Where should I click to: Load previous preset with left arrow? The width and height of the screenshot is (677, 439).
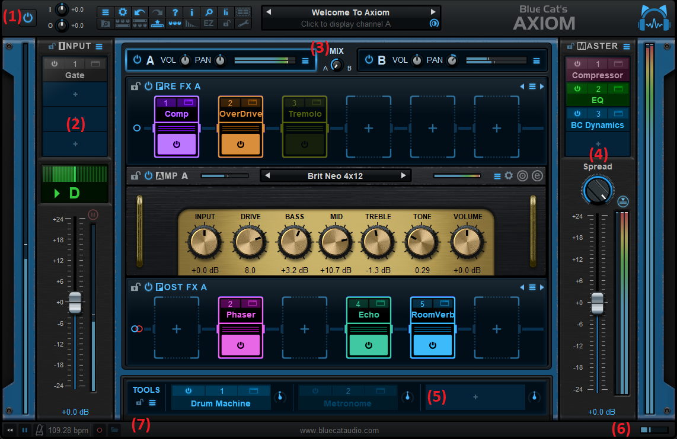tap(269, 12)
